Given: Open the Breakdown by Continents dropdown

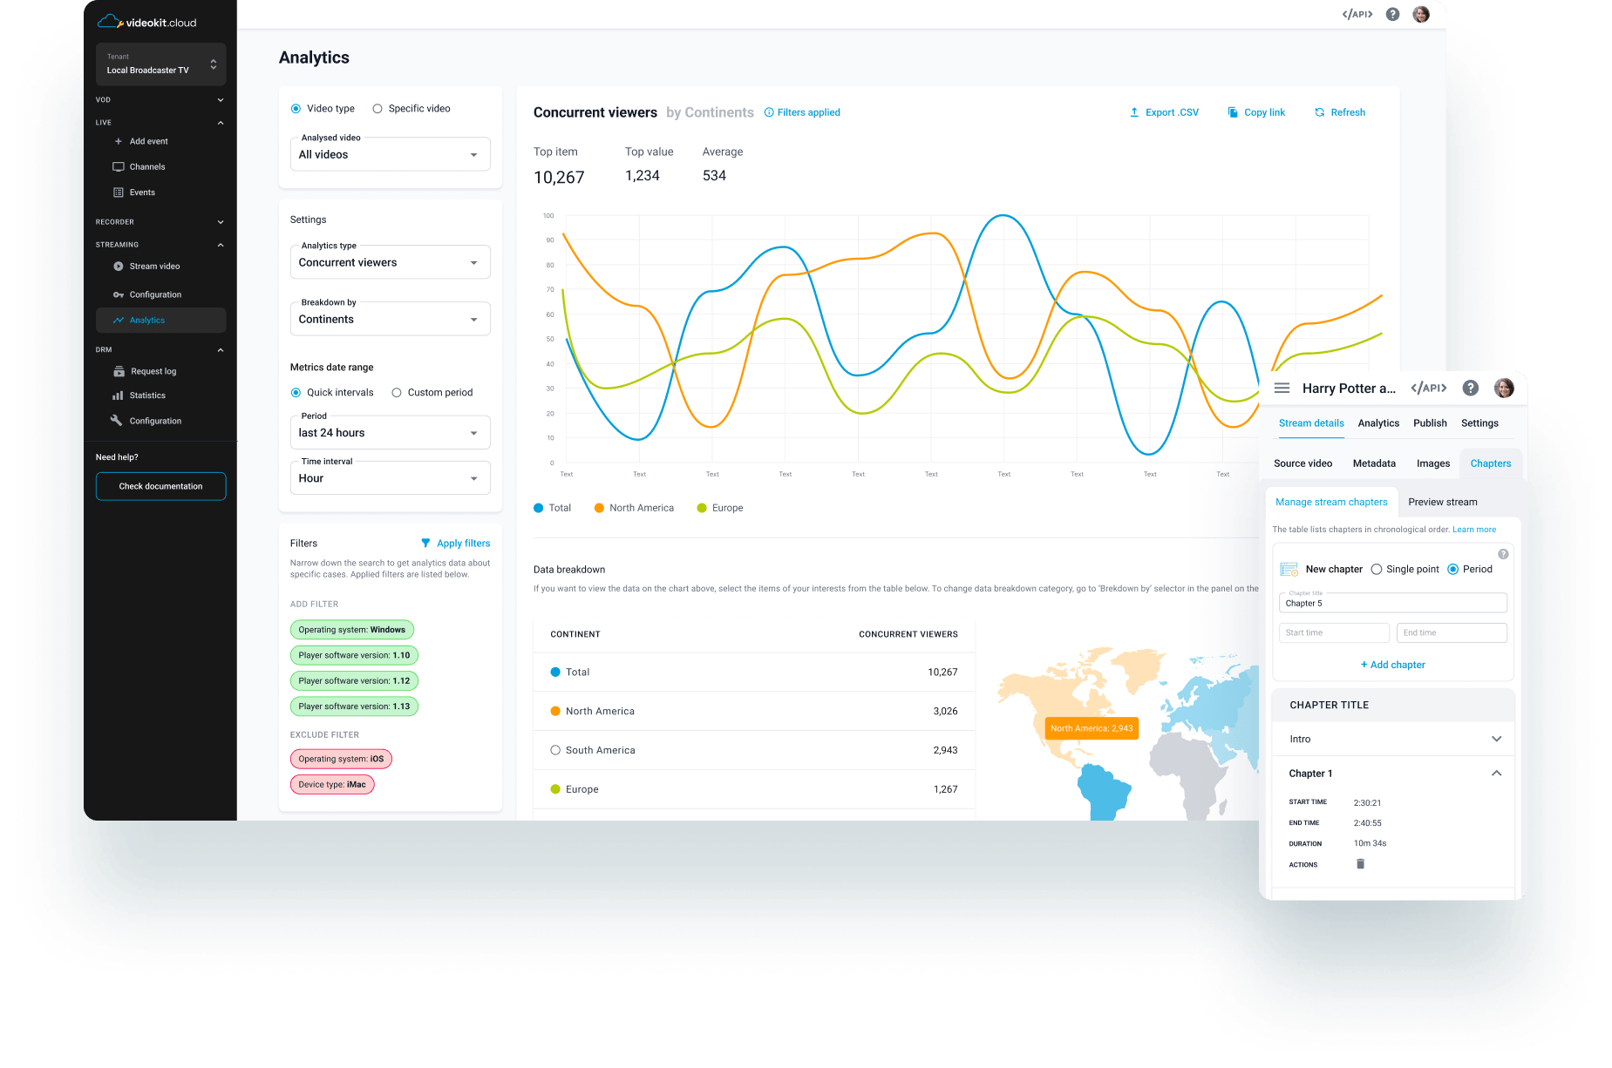Looking at the screenshot, I should pyautogui.click(x=390, y=320).
